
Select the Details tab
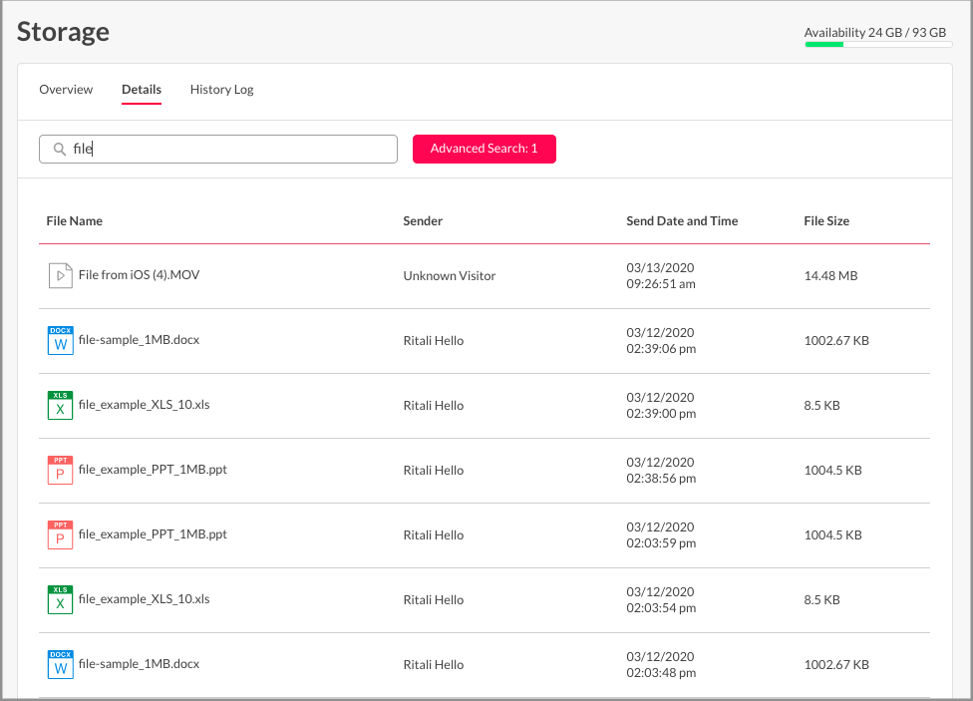[x=142, y=90]
